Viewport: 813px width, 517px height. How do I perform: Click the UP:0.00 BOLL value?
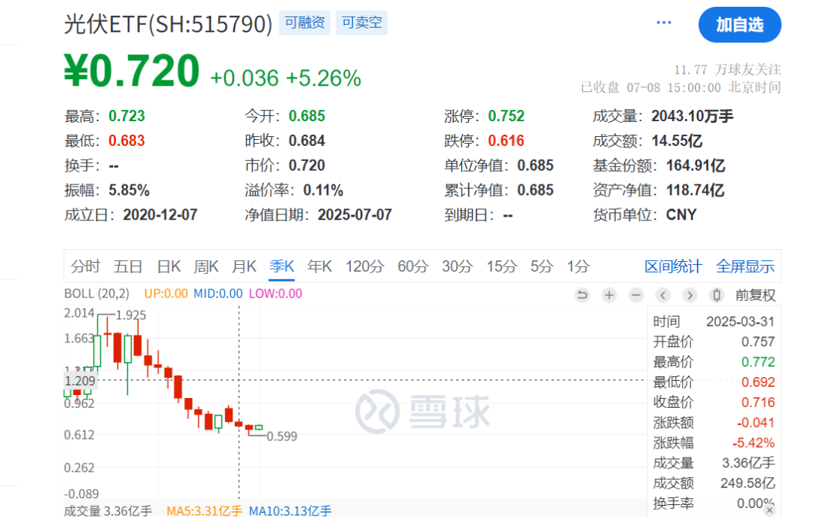tap(166, 293)
